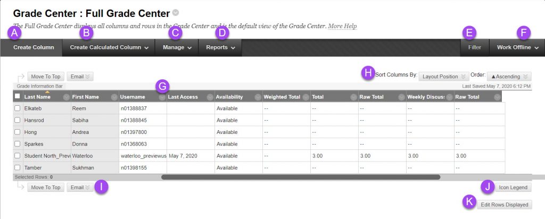Click the Create Column button

point(34,47)
